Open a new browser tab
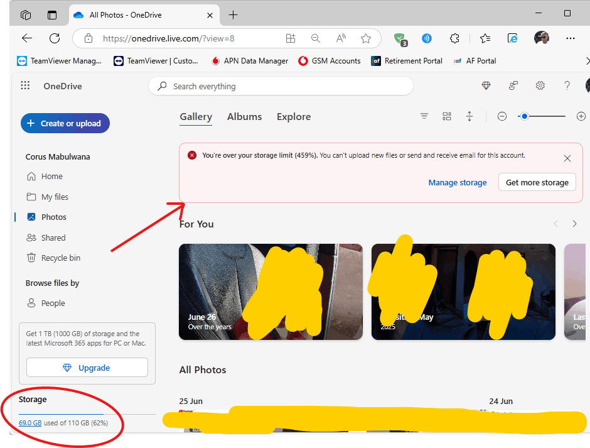590x448 pixels. point(233,15)
